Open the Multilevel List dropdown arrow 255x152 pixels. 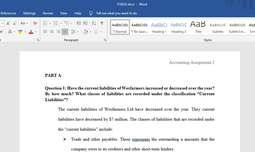(x=71, y=23)
